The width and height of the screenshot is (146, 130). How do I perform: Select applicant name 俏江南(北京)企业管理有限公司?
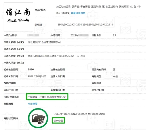[x=44, y=42]
